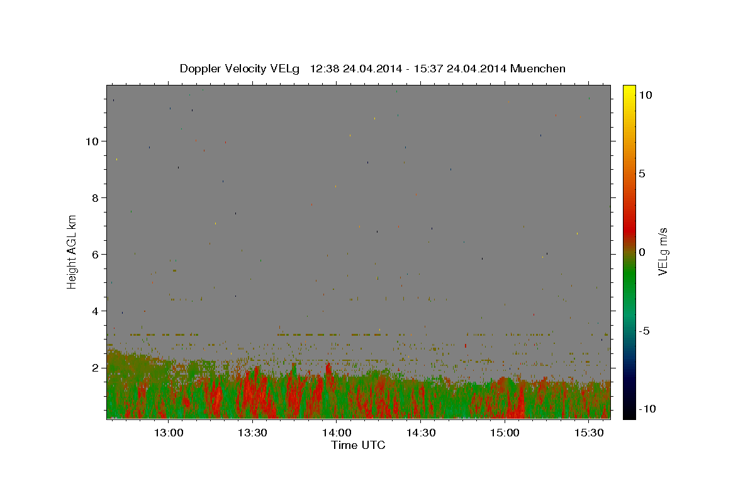The width and height of the screenshot is (755, 503).
Task: Click the height axis value 4
Action: [96, 311]
